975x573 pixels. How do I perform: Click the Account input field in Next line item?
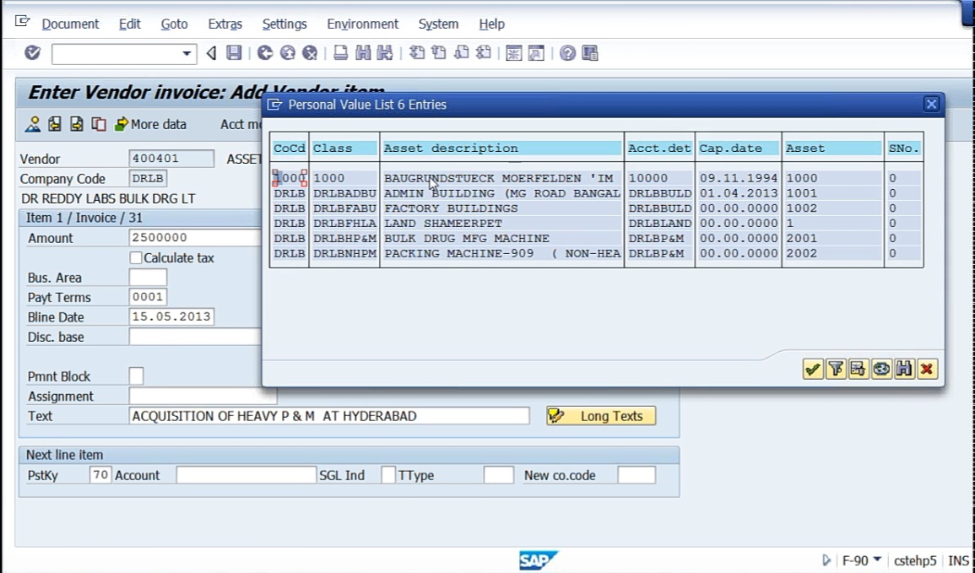(x=246, y=475)
